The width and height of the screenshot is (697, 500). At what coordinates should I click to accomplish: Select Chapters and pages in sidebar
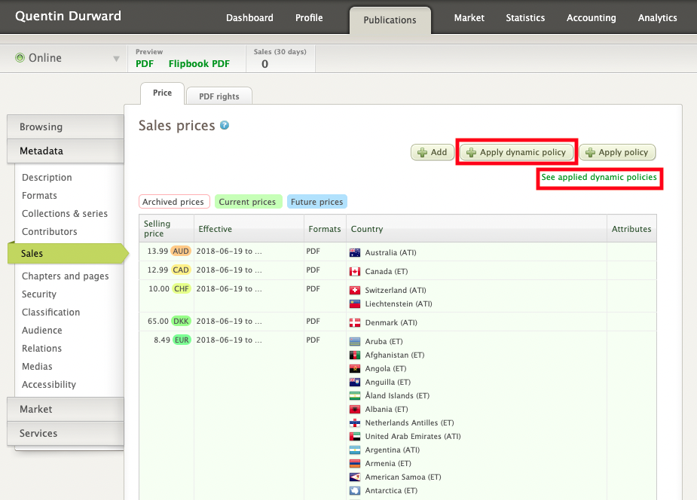click(x=66, y=276)
